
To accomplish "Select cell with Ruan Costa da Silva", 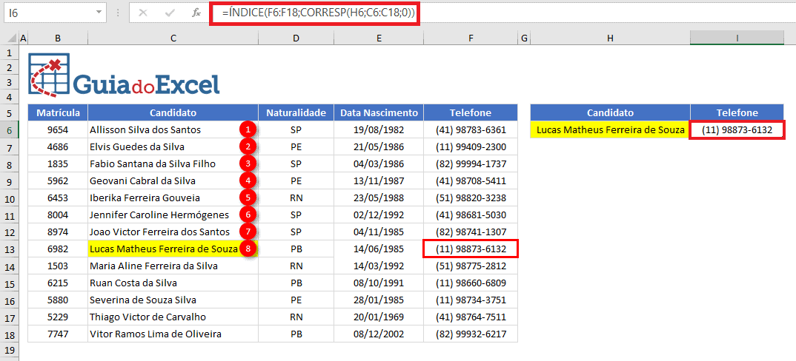I will point(173,283).
